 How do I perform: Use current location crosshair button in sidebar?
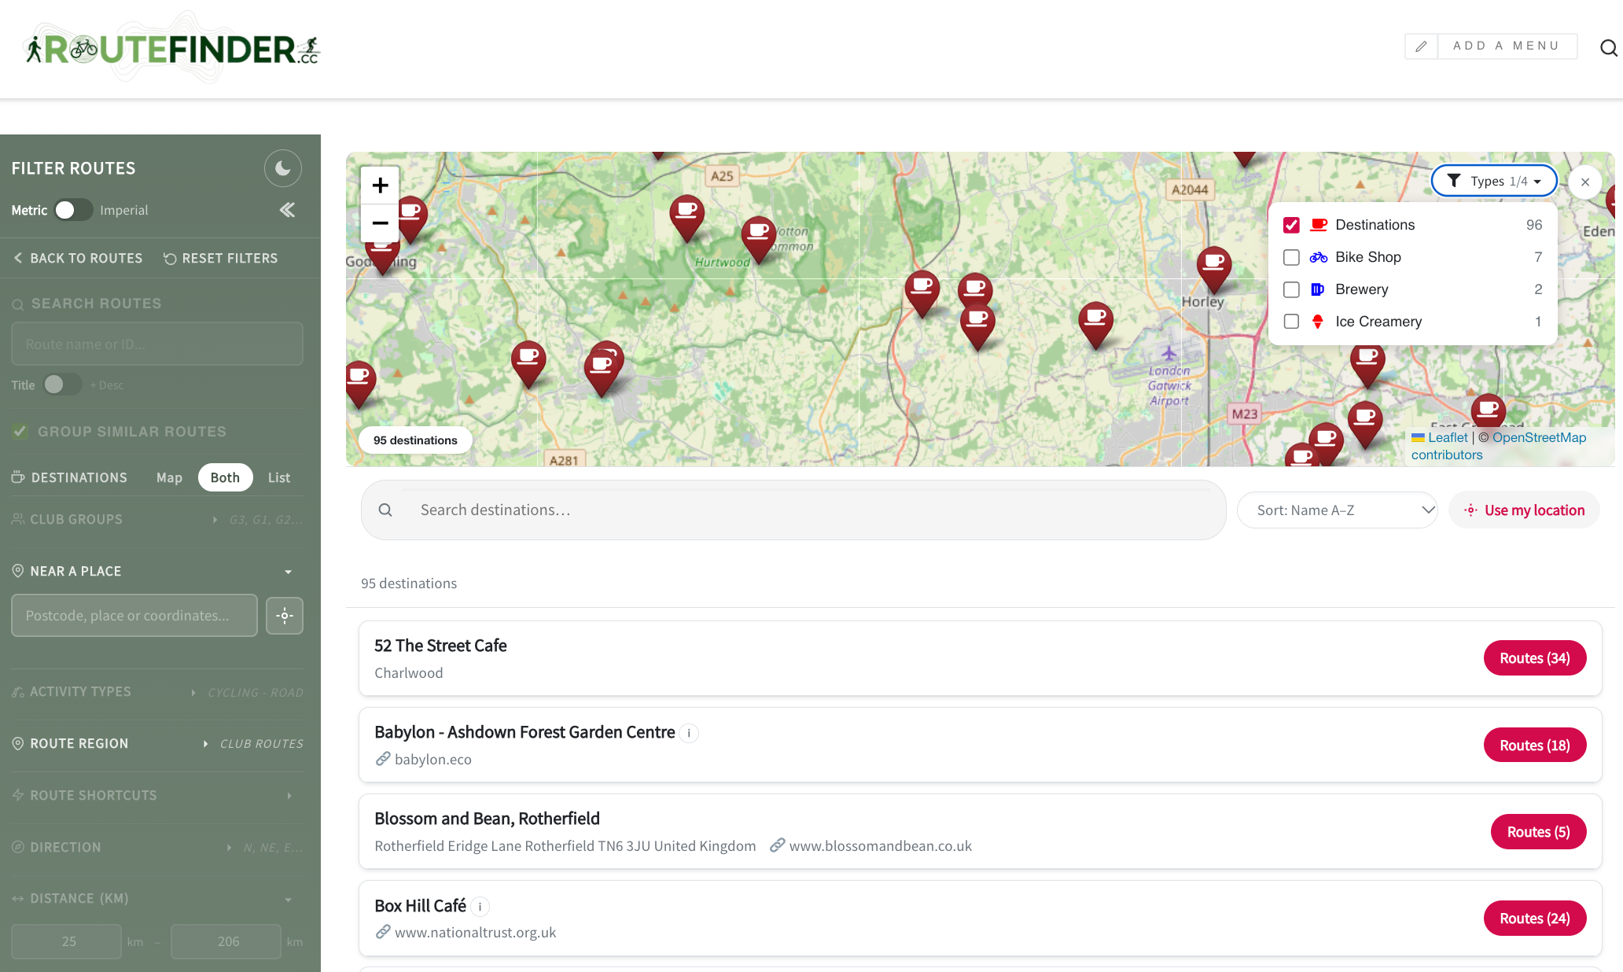coord(285,616)
